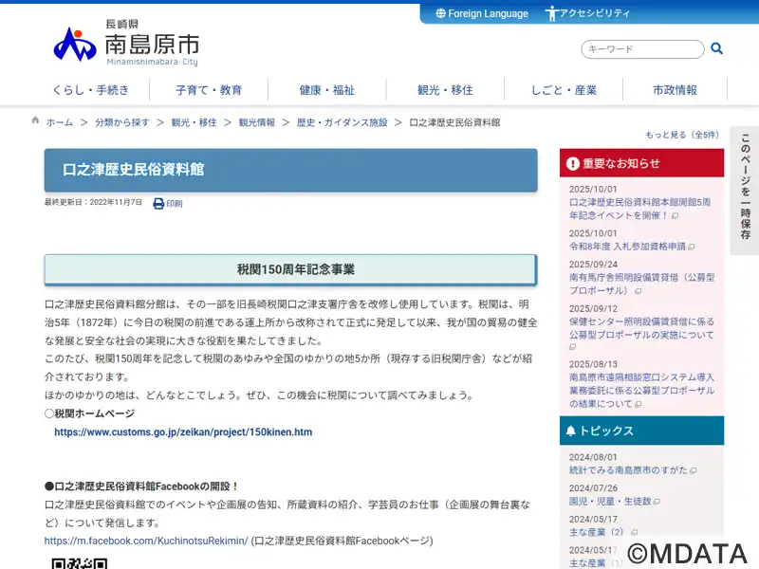Type in the keyword search field
Image resolution: width=759 pixels, height=569 pixels.
click(x=642, y=49)
